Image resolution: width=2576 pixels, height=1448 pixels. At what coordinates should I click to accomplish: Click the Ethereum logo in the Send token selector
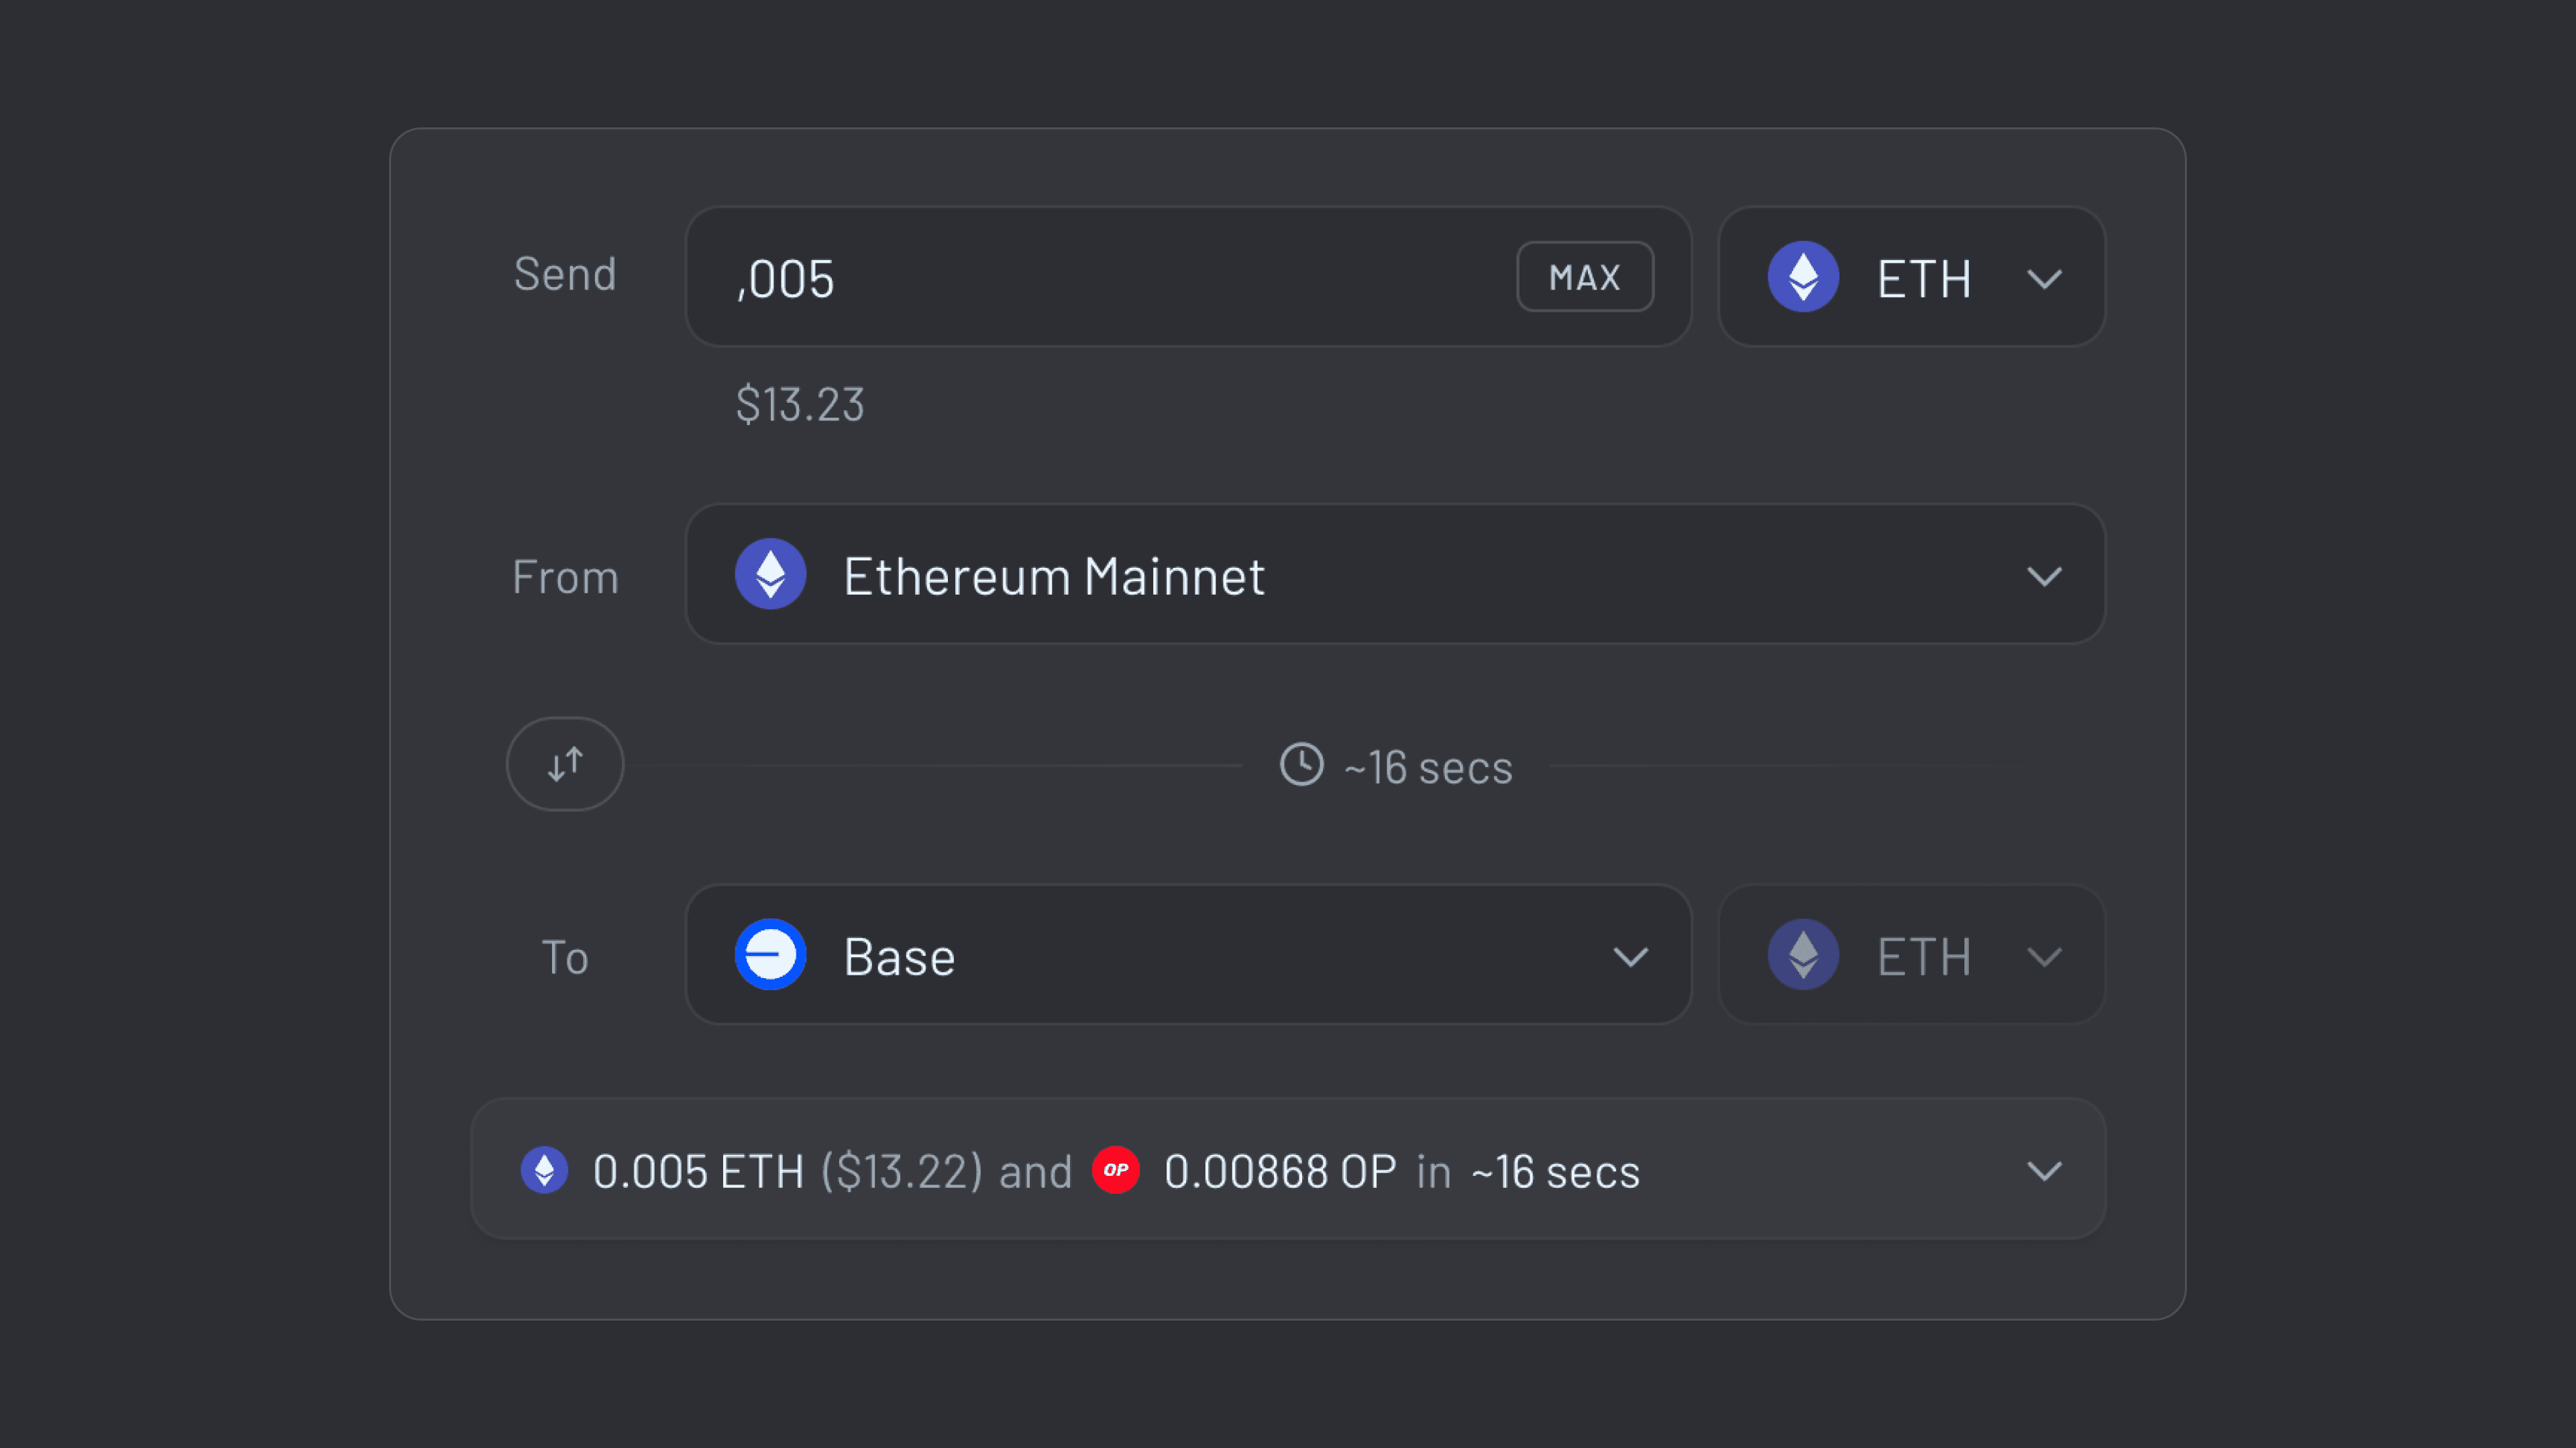[1802, 277]
